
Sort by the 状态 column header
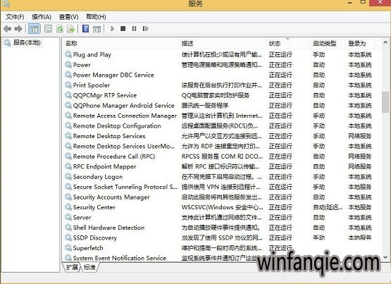pyautogui.click(x=275, y=44)
